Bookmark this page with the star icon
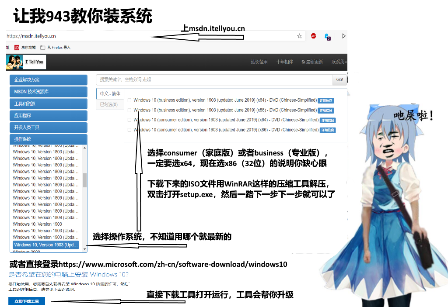The height and width of the screenshot is (307, 448). click(x=299, y=36)
